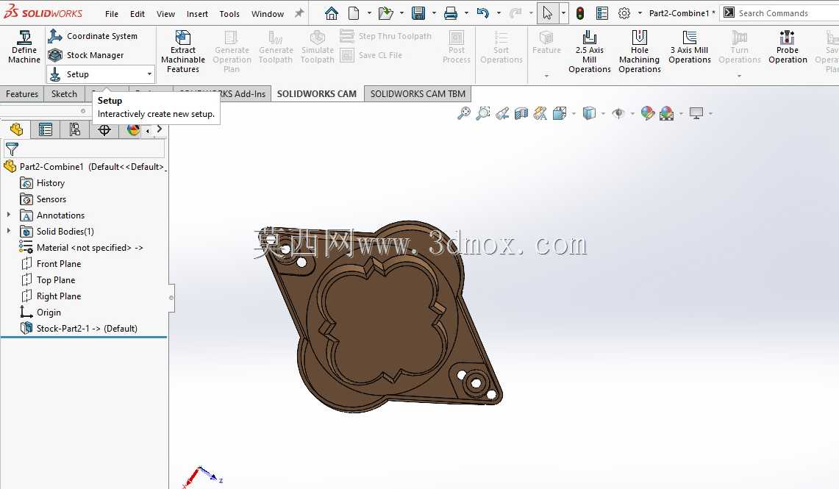
Task: Open DimXpertManager crosshair tab
Action: (104, 129)
